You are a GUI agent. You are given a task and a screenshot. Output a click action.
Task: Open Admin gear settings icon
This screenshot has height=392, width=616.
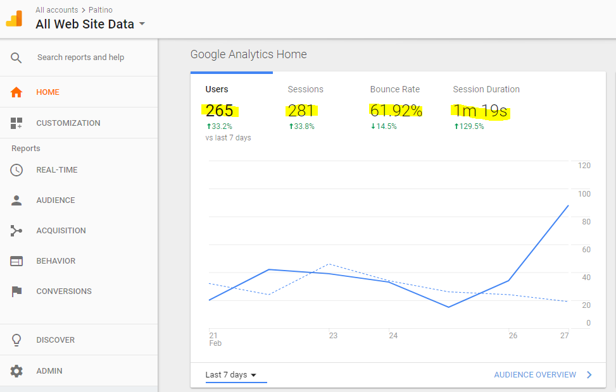coord(16,371)
